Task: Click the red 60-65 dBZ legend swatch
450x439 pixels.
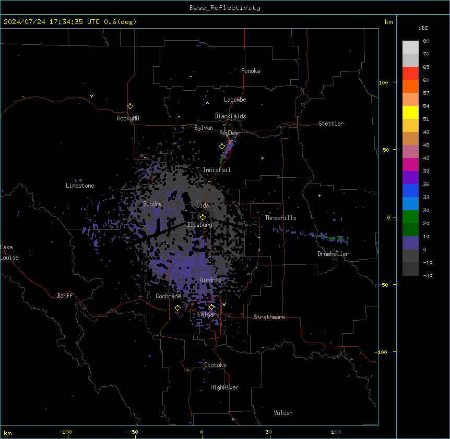Action: pyautogui.click(x=410, y=73)
